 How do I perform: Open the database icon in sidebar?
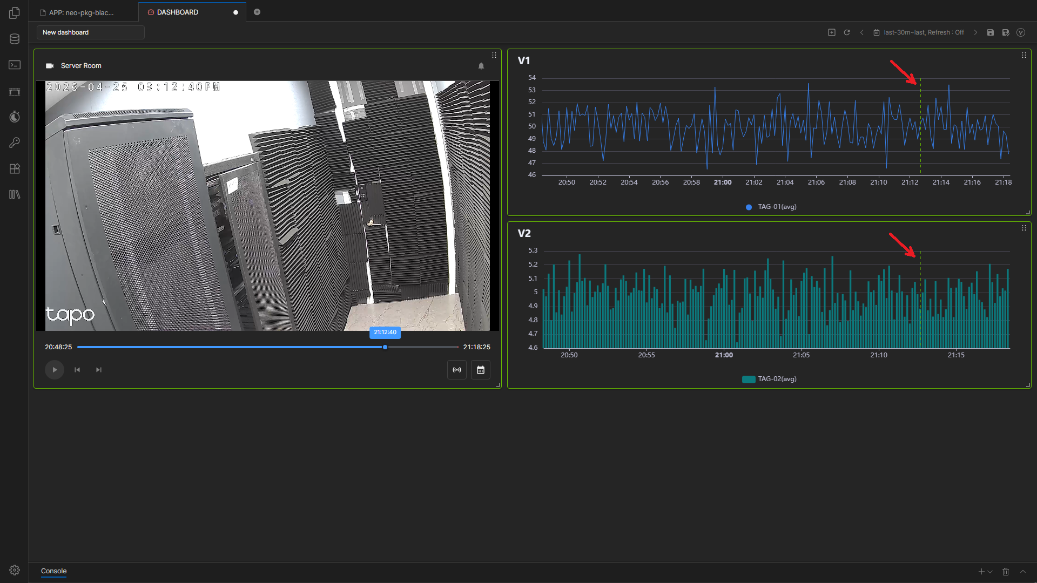coord(15,39)
